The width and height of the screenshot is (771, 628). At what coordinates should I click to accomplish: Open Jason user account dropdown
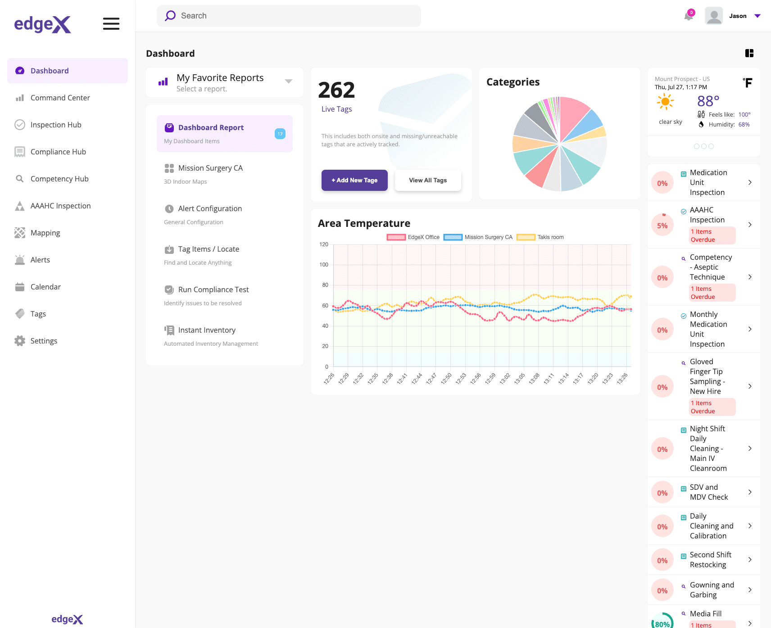click(x=757, y=16)
